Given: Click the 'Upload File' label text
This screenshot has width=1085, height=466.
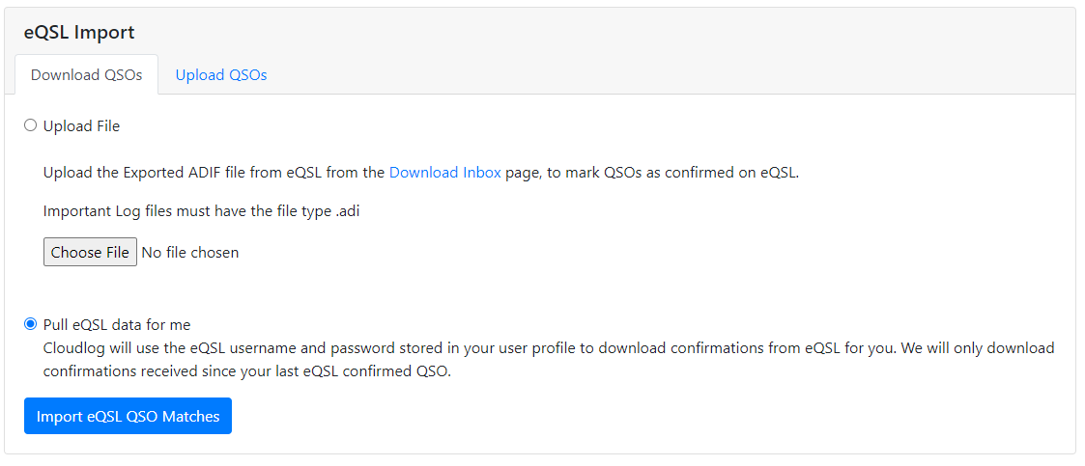Looking at the screenshot, I should point(82,126).
